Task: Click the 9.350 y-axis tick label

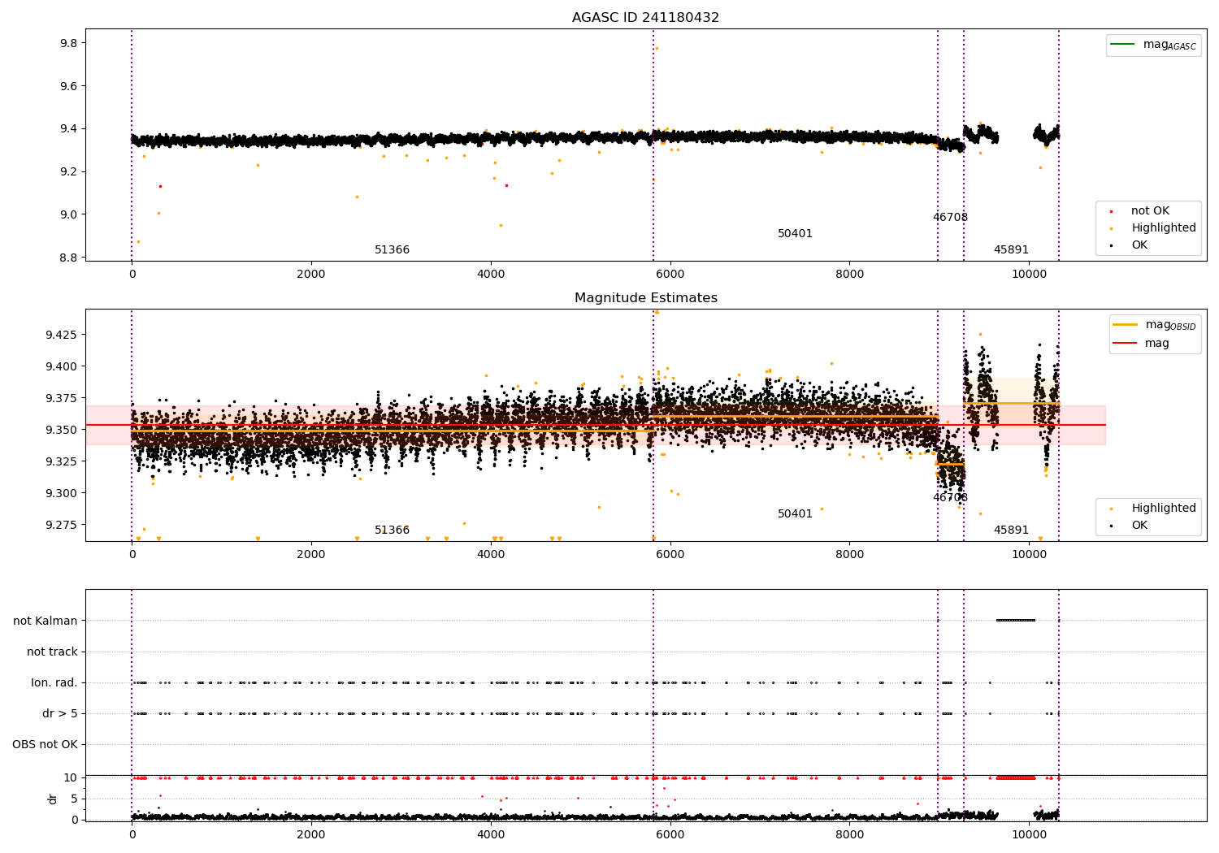Action: click(61, 430)
